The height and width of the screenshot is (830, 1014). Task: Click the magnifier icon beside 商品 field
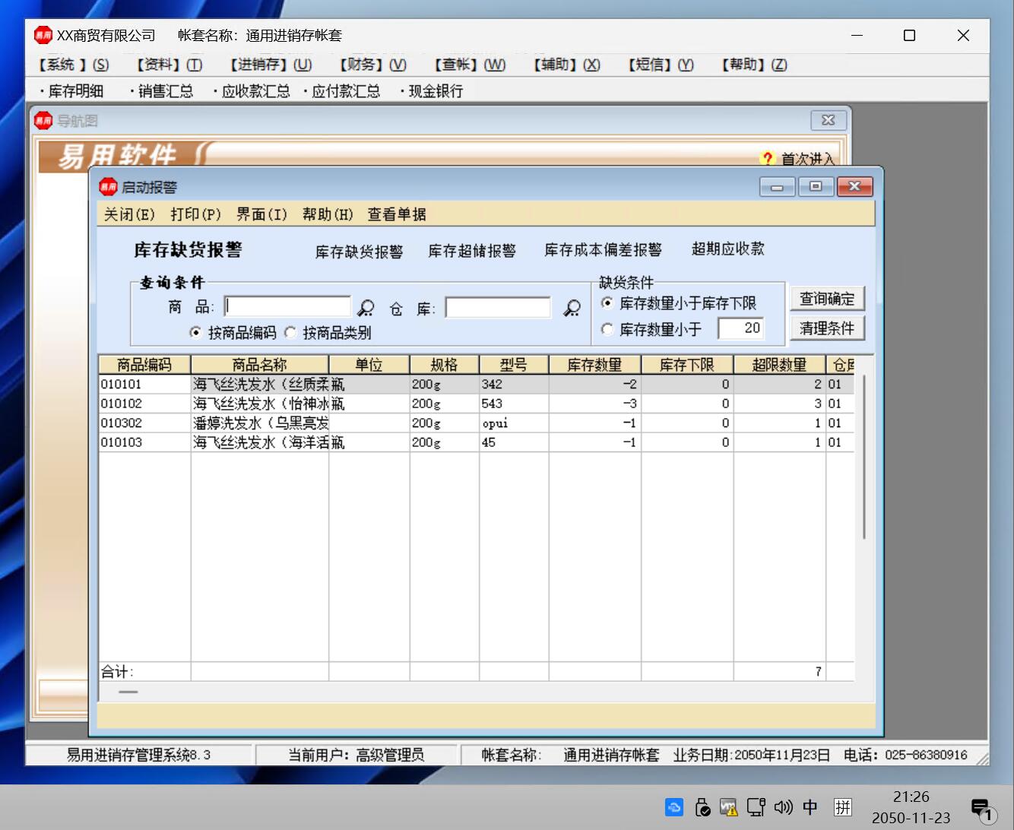[x=366, y=308]
